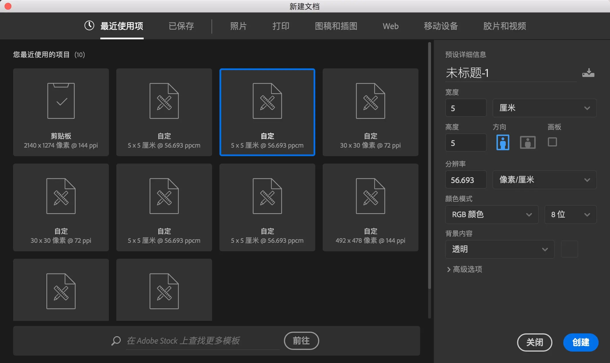Open the 背景内容 dropdown showing 透明
The height and width of the screenshot is (363, 610).
[x=499, y=249]
